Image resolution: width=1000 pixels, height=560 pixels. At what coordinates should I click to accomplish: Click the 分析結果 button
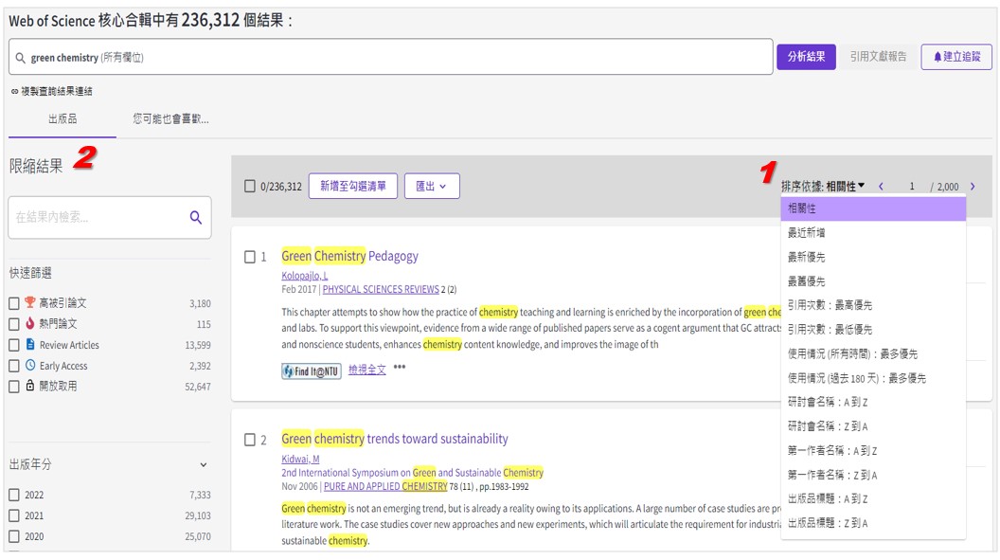point(806,57)
